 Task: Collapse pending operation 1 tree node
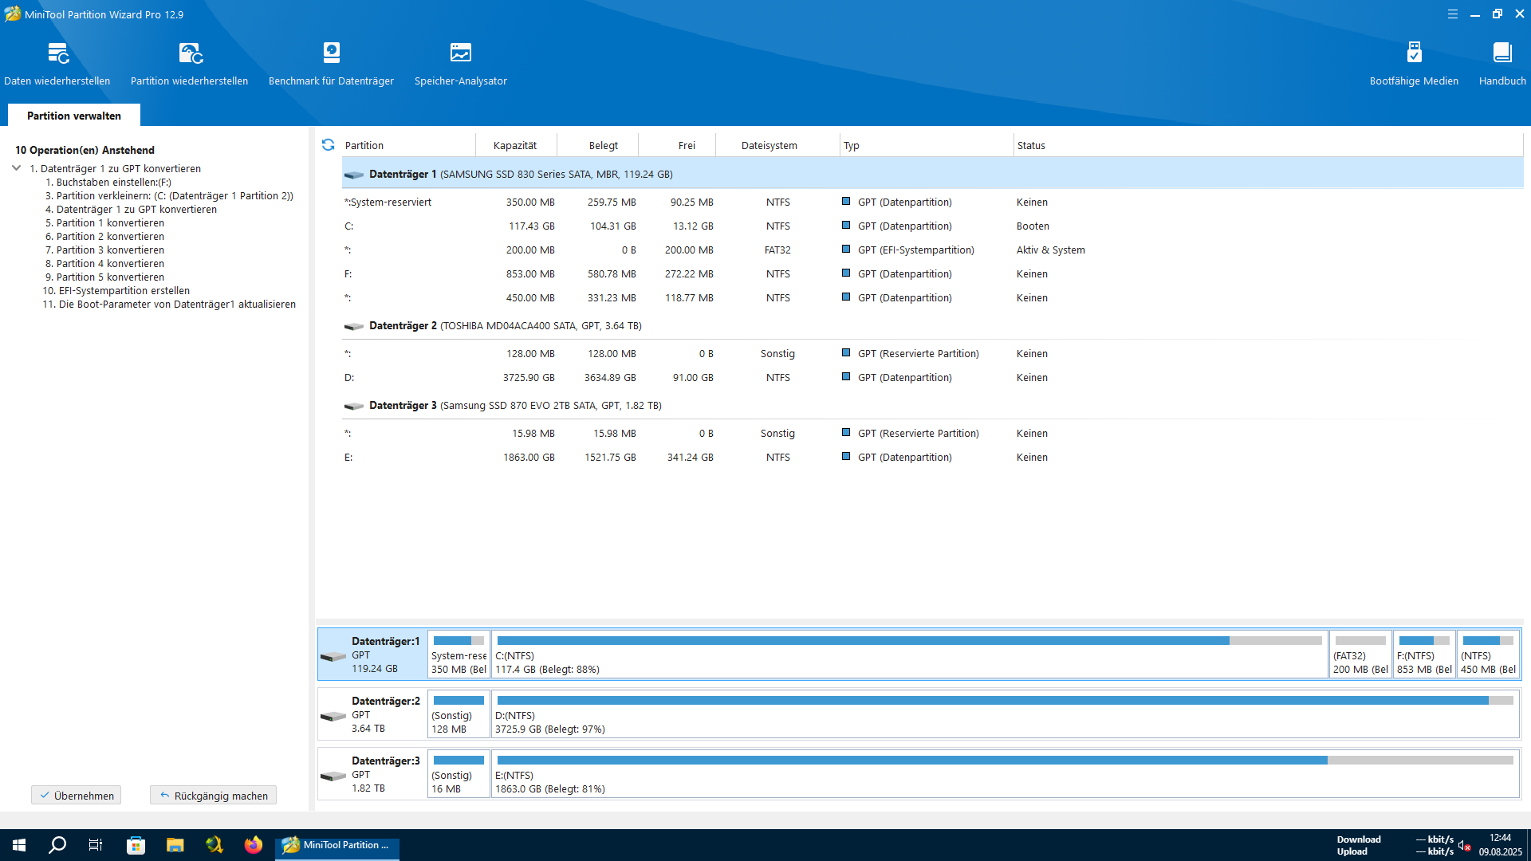tap(17, 168)
